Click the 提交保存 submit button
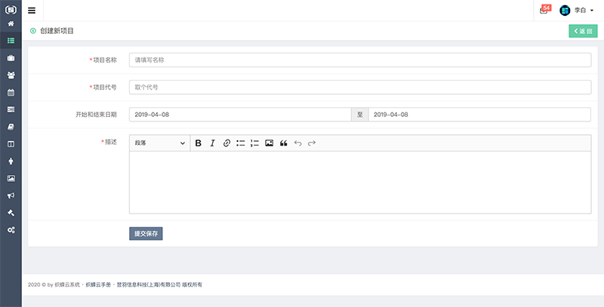 pos(146,234)
